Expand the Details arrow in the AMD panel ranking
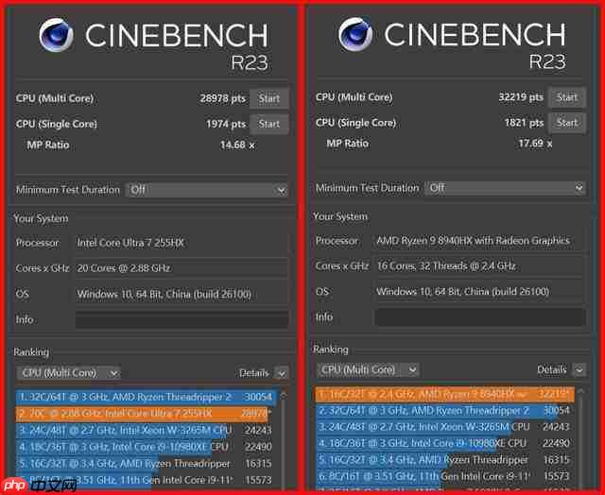Viewport: 605px width, 495px height. click(581, 370)
